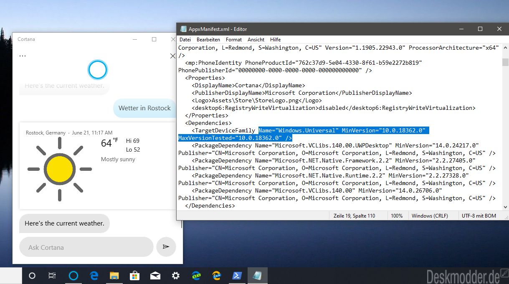Open the Cortana search circle on taskbar
Image resolution: width=509 pixels, height=284 pixels.
pyautogui.click(x=32, y=276)
